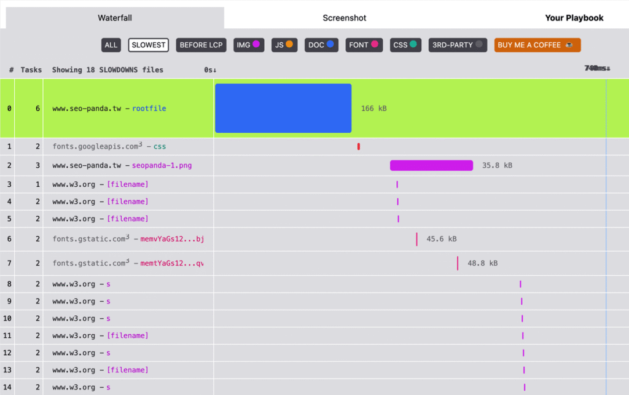Click the blue rootfile timing bar
This screenshot has height=395, width=629.
coord(283,108)
